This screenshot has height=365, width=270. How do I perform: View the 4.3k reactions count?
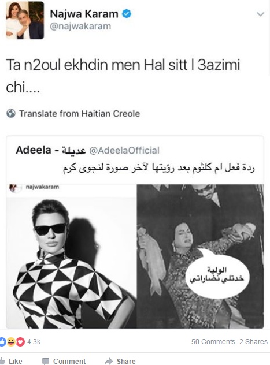pos(34,342)
